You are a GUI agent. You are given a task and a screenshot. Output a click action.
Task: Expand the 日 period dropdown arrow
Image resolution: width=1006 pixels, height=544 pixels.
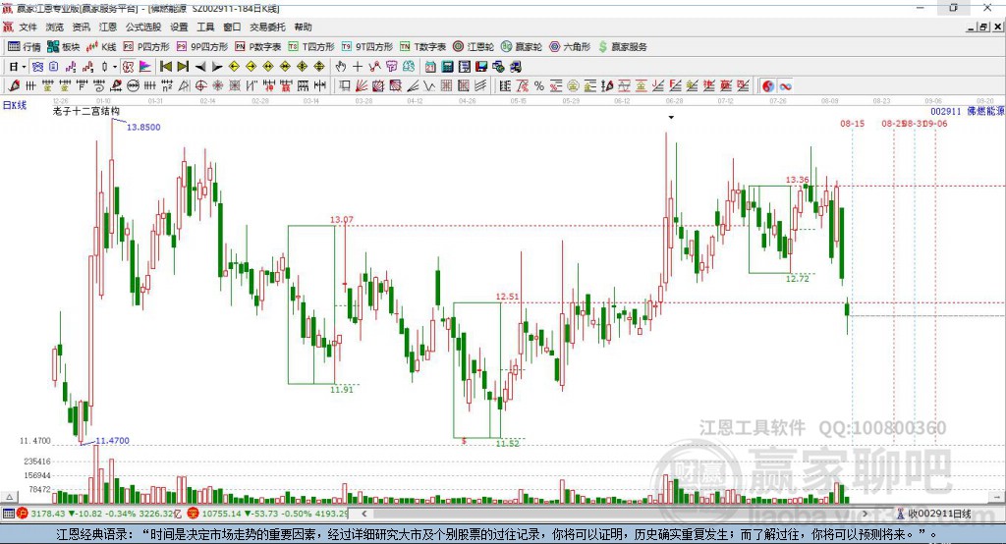coord(24,67)
